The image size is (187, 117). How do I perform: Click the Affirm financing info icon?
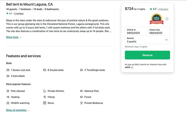click(132, 68)
